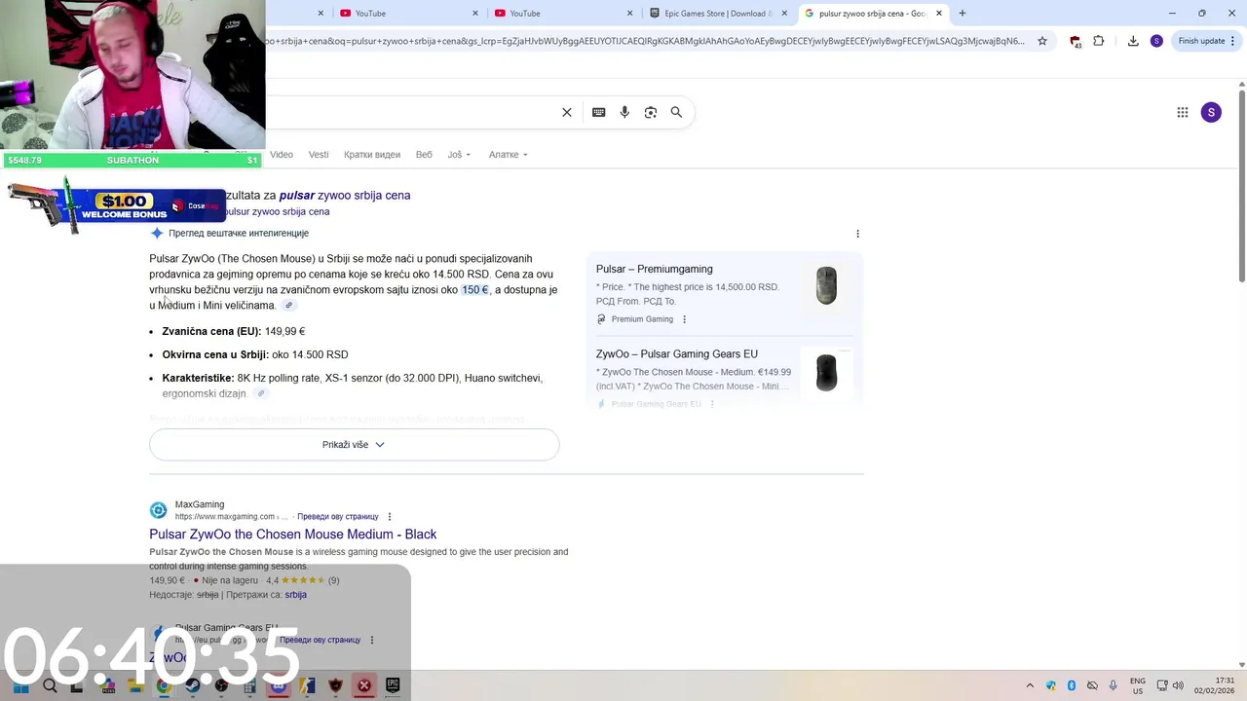Click the MaxGaming site name
Screen dimensions: 1247x701
pyautogui.click(x=200, y=504)
